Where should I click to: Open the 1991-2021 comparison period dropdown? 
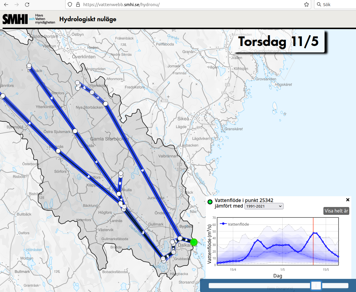[264, 206]
